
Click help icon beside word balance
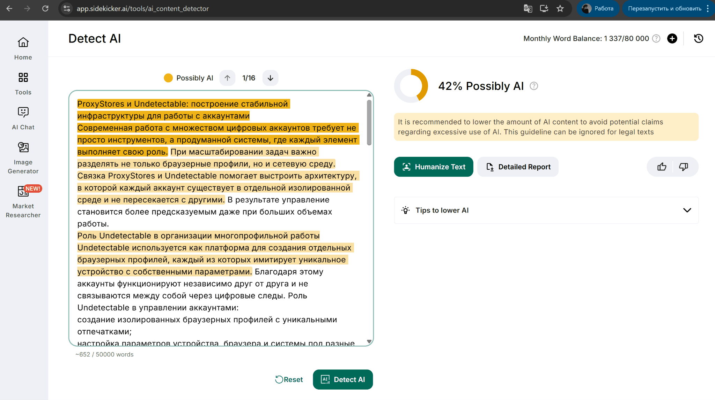656,38
